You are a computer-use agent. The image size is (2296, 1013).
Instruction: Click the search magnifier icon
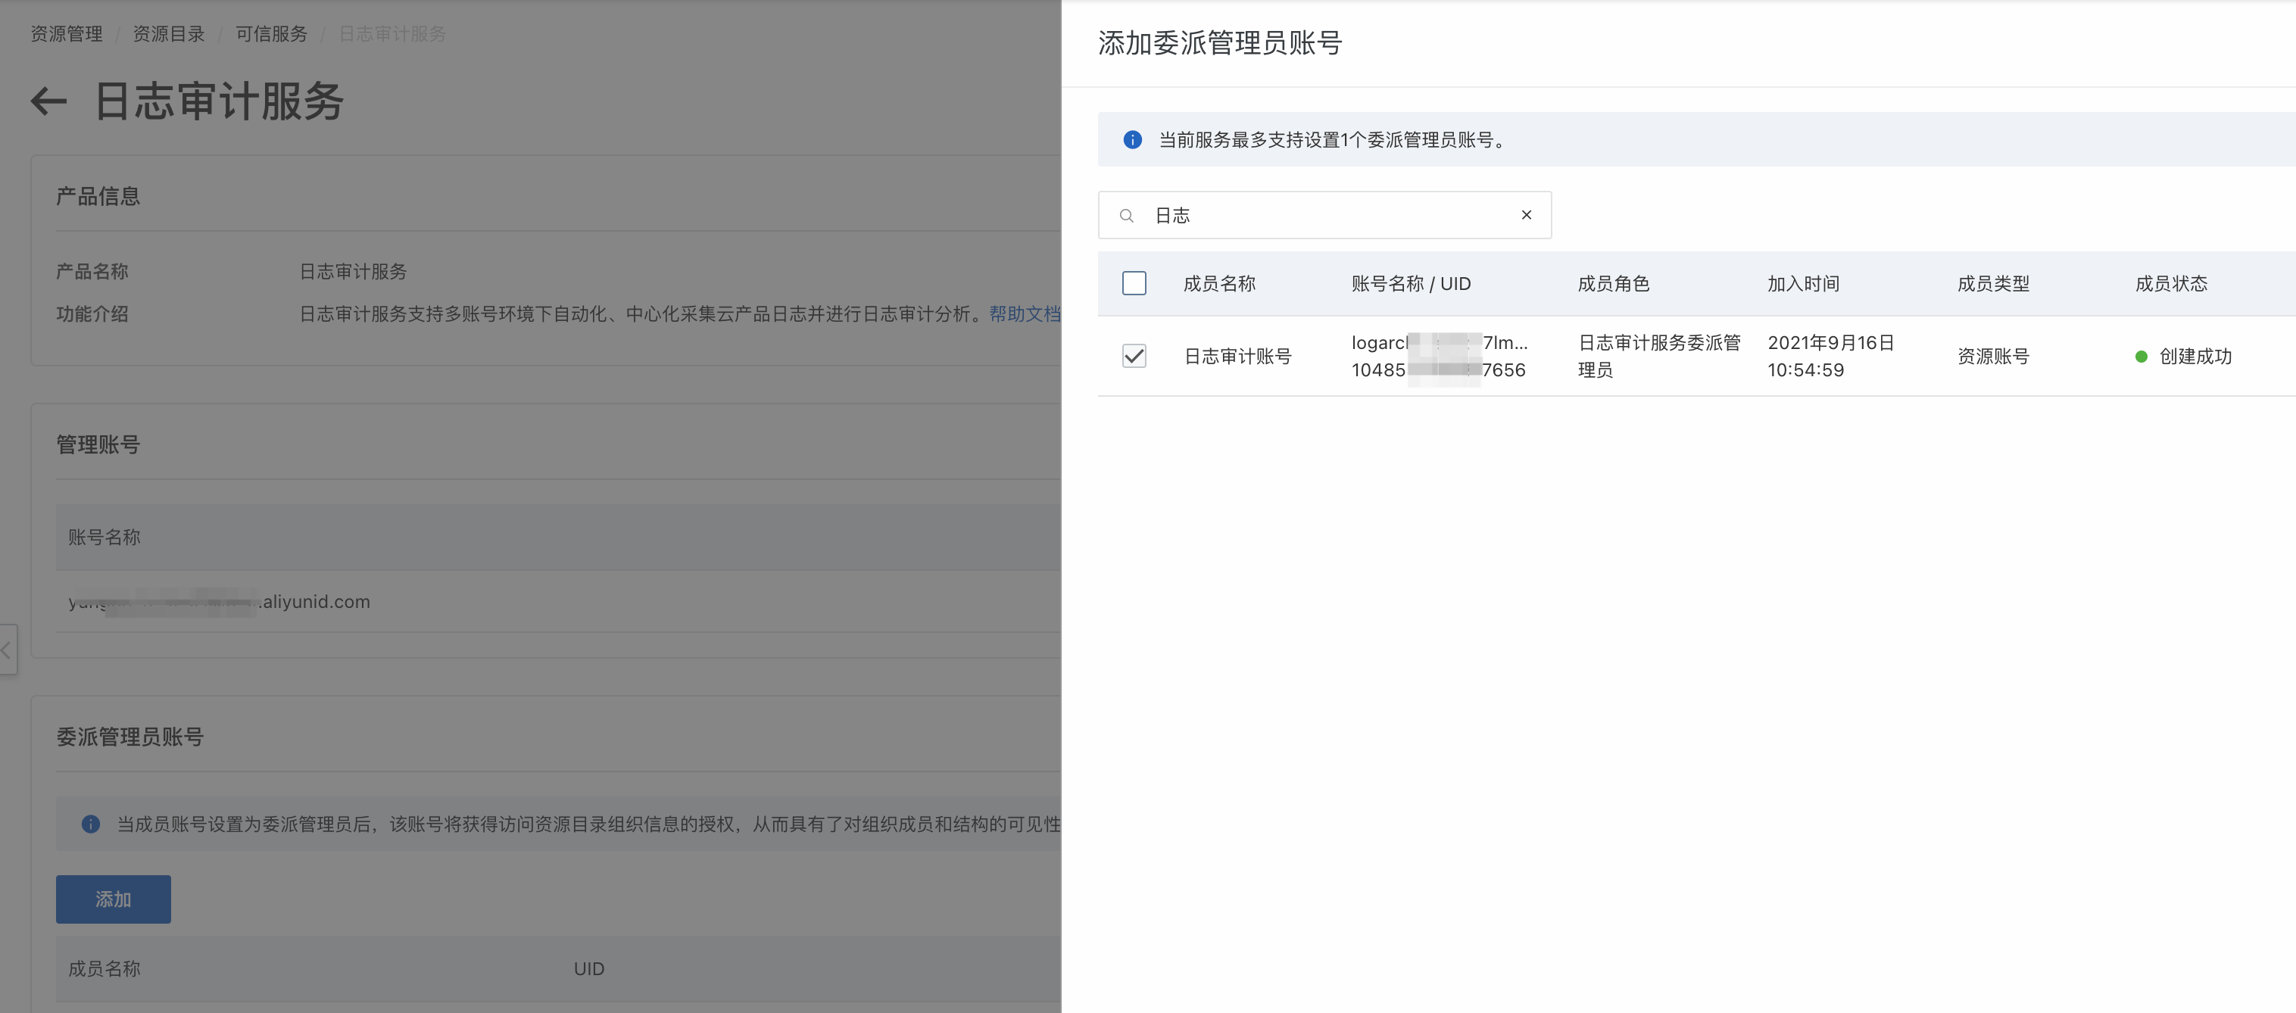point(1127,216)
